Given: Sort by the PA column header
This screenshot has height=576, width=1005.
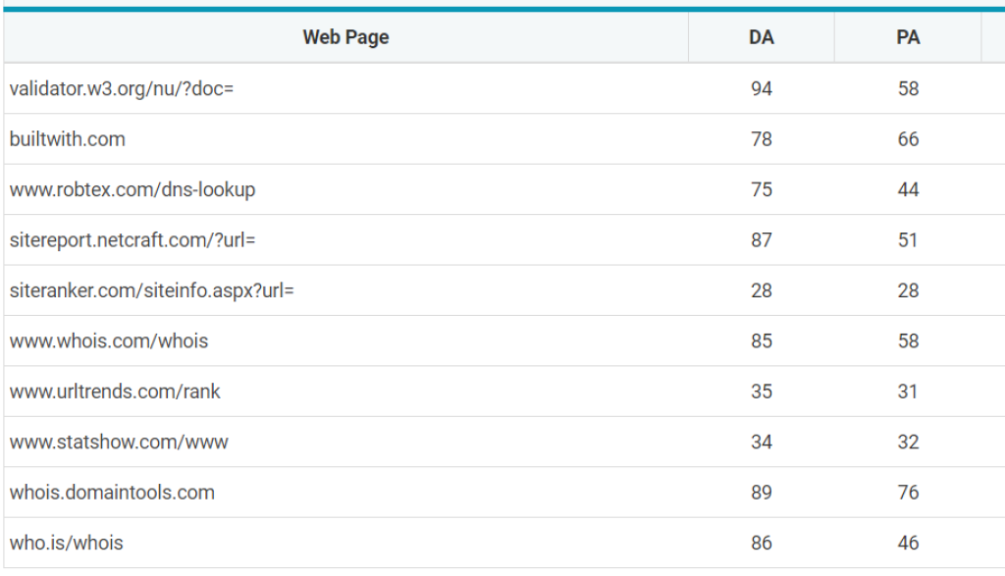Looking at the screenshot, I should (908, 37).
